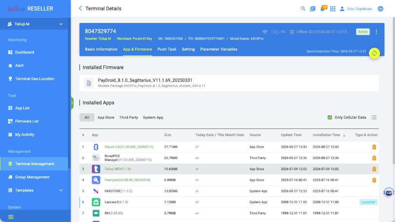
Task: Open the chatbot assistant robot icon
Action: (x=388, y=193)
